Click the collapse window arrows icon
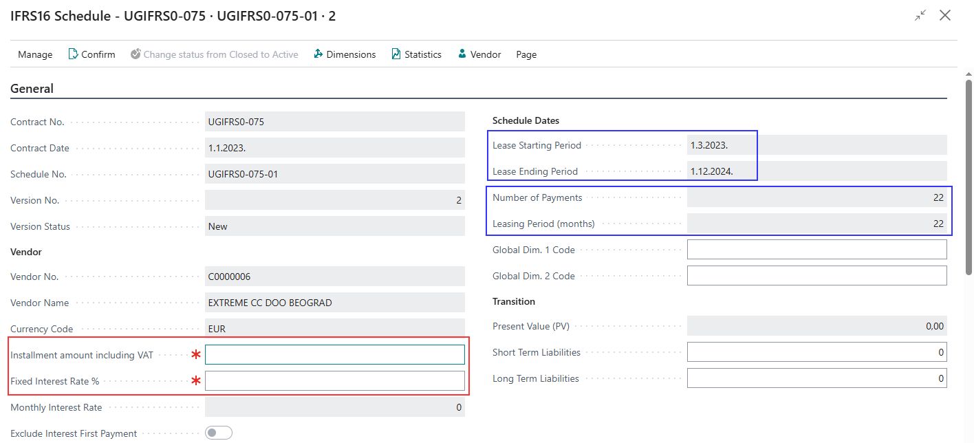The height and width of the screenshot is (443, 974). point(920,15)
